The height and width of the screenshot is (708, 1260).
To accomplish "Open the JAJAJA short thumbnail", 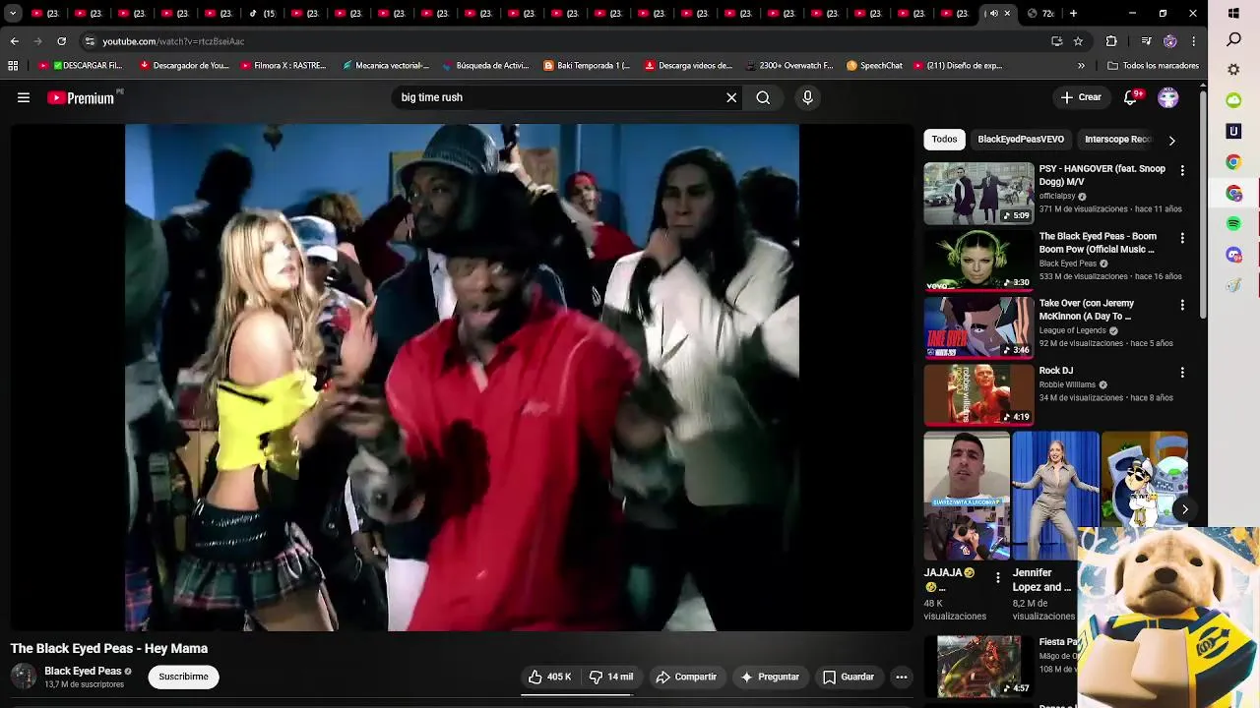I will click(x=967, y=496).
